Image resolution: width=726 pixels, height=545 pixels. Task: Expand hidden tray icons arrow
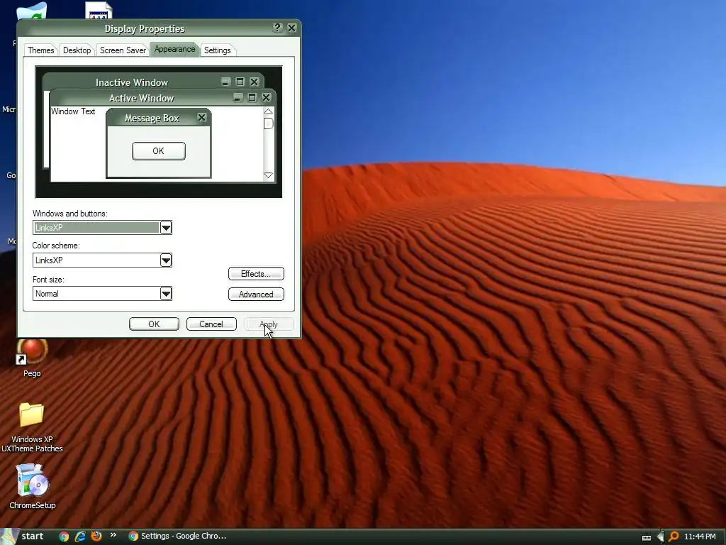(661, 536)
